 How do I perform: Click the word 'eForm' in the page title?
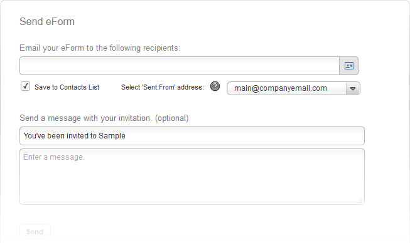coord(60,22)
